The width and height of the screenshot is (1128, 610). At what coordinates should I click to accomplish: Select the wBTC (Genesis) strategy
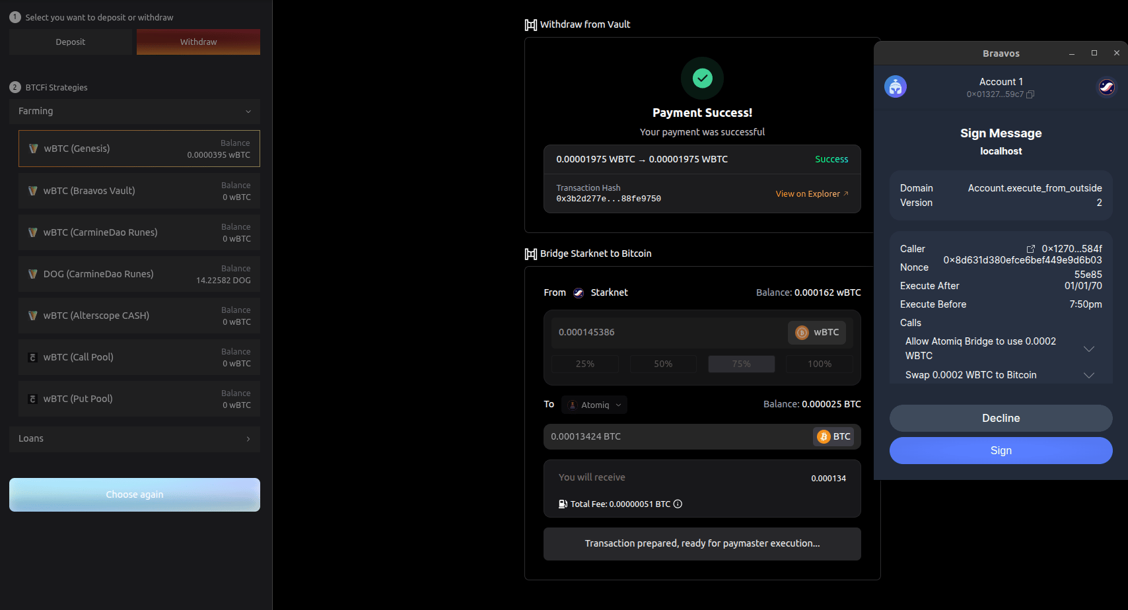click(139, 149)
